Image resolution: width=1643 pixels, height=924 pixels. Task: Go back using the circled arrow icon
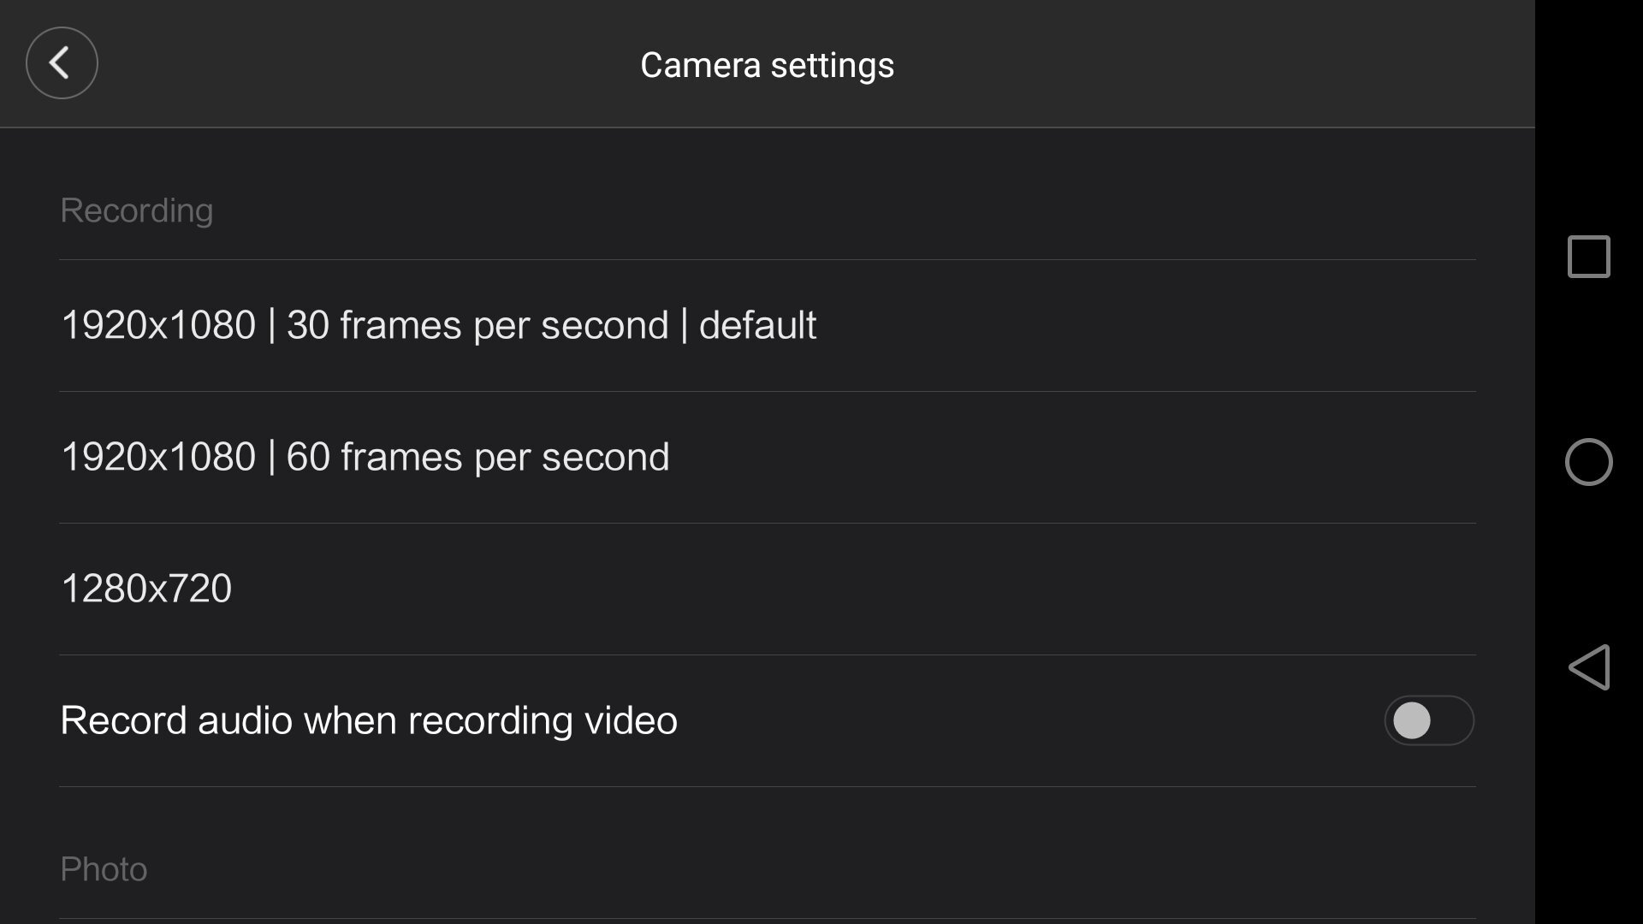click(x=62, y=63)
